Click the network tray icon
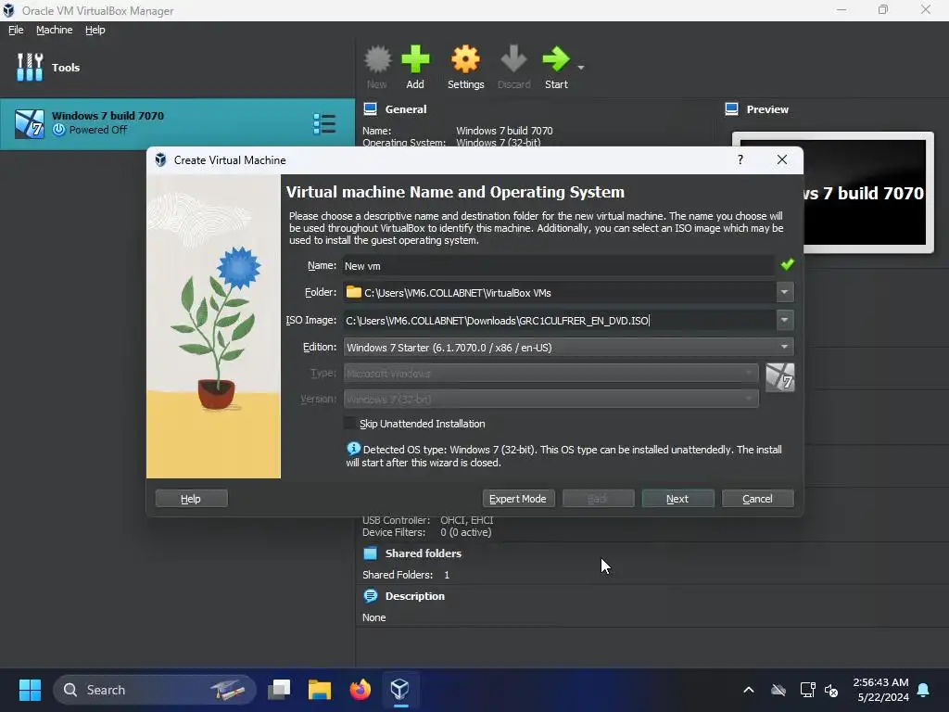Image resolution: width=949 pixels, height=712 pixels. click(x=807, y=690)
